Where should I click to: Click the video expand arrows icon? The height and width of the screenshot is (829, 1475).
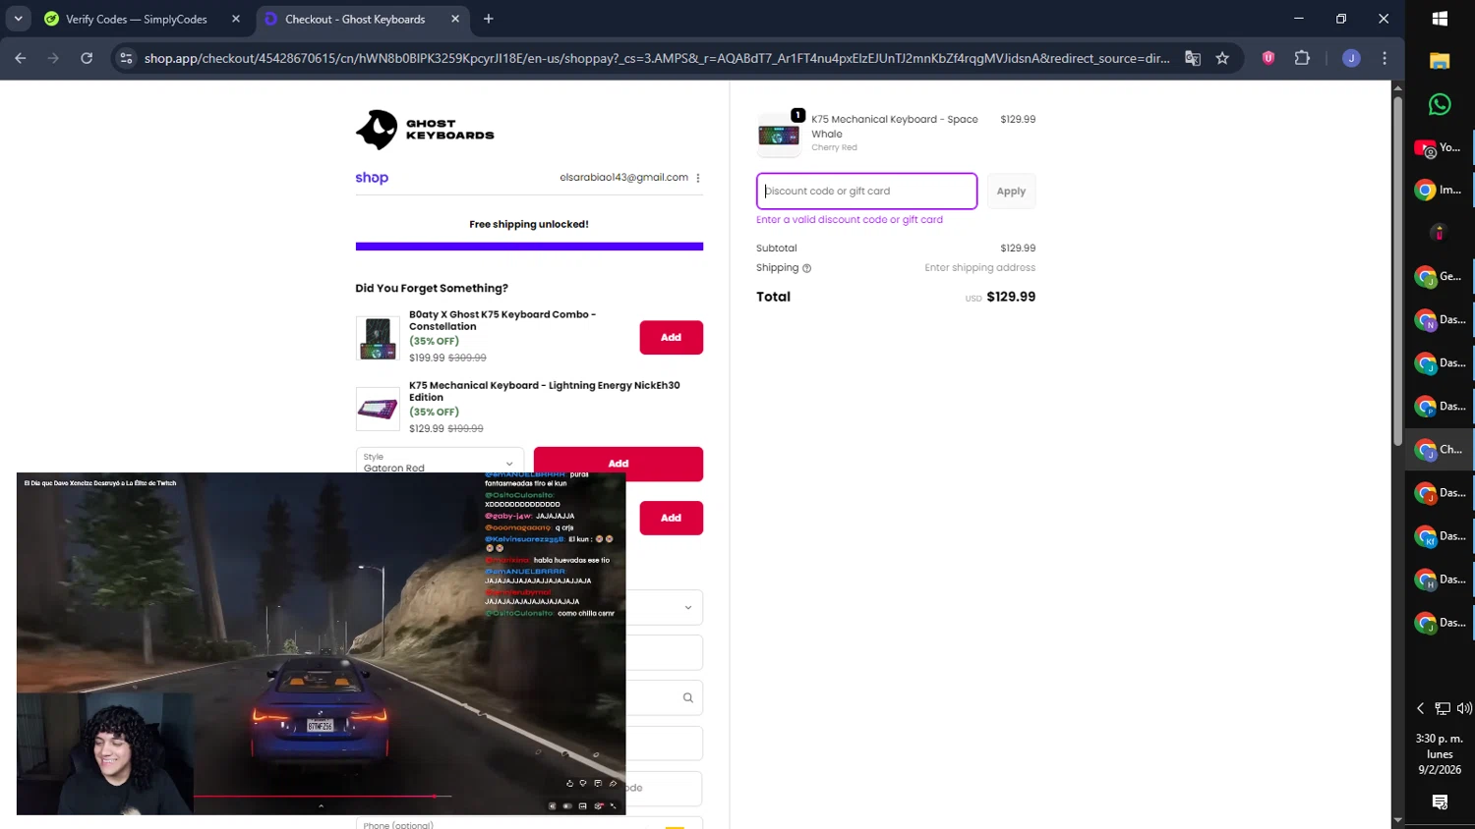pos(613,806)
